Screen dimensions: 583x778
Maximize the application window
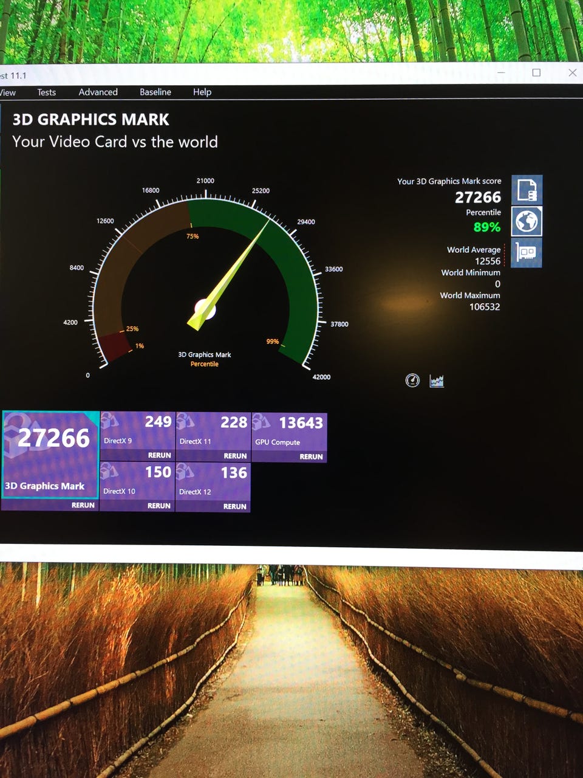point(536,72)
